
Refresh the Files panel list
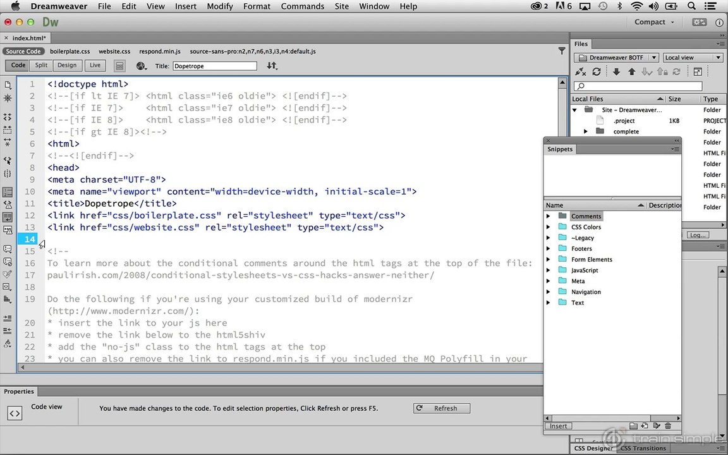597,71
